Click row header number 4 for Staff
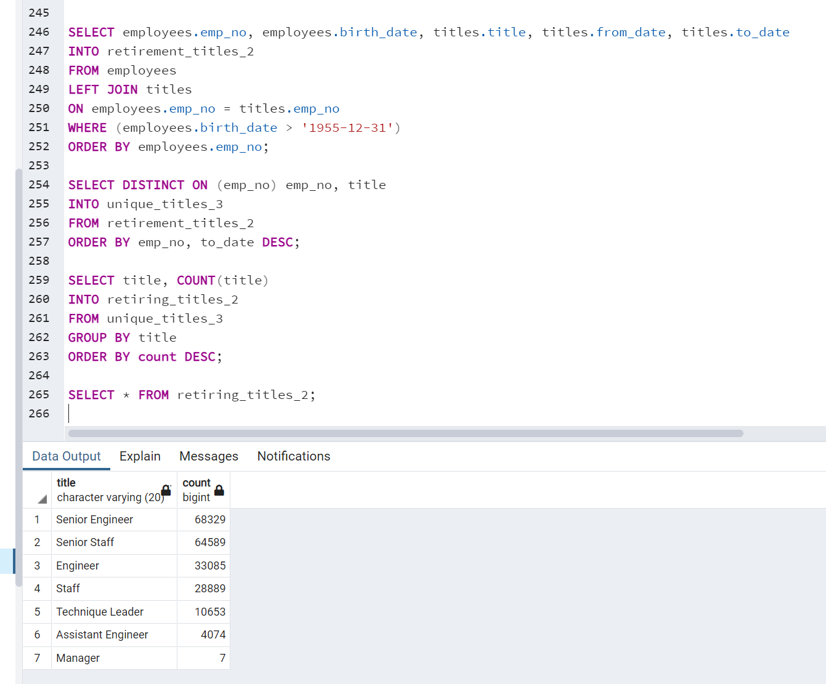The height and width of the screenshot is (684, 826). (37, 589)
